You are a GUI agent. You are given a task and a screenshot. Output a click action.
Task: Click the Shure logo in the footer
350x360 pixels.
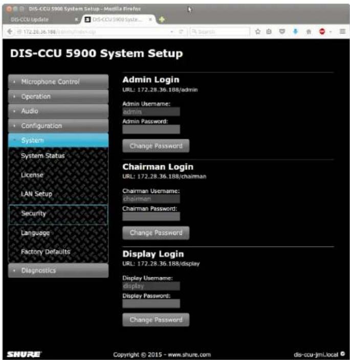click(24, 354)
